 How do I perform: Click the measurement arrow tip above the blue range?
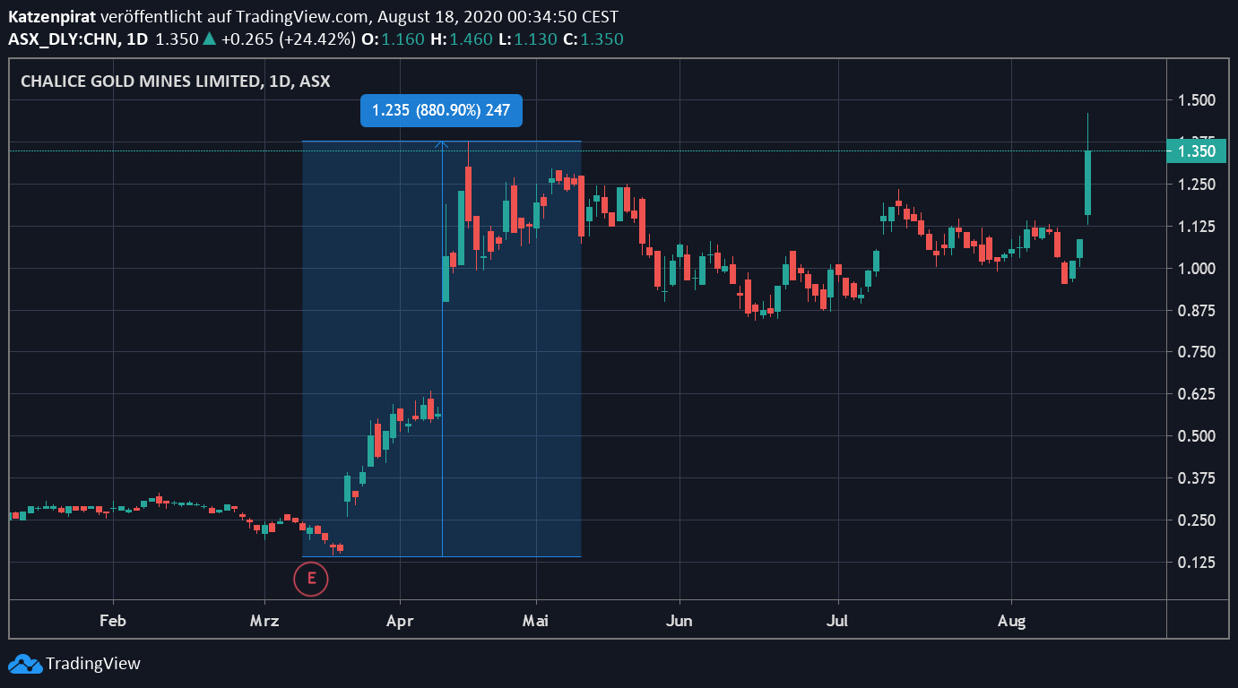click(x=442, y=142)
